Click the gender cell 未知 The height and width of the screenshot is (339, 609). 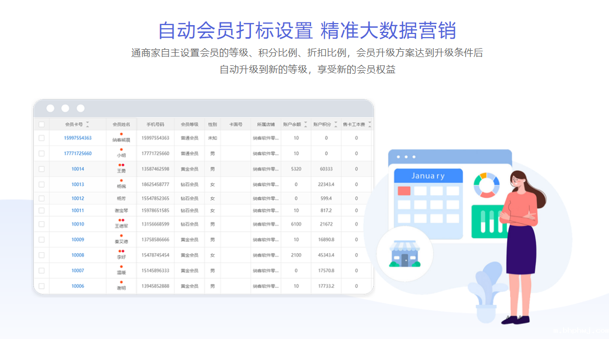[212, 138]
